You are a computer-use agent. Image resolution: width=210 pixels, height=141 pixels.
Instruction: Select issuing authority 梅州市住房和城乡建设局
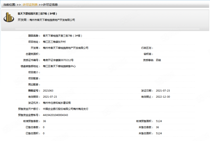(57, 103)
